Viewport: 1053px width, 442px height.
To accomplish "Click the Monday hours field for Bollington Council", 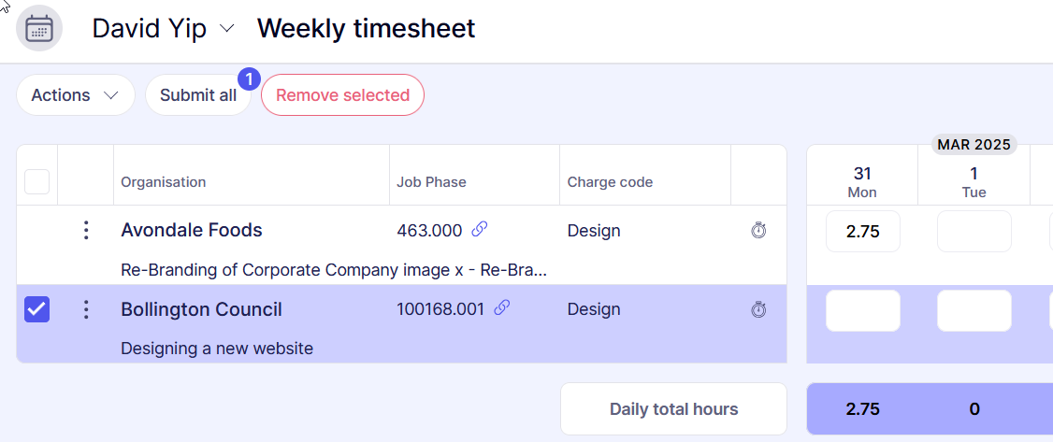I will click(x=862, y=310).
